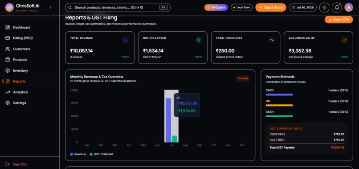This screenshot has width=359, height=169.
Task: Click the Reports document icon
Action: pos(8,81)
